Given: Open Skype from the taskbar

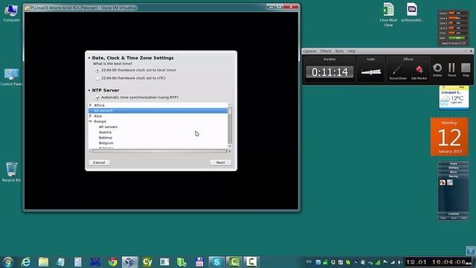Looking at the screenshot, I should (x=216, y=261).
